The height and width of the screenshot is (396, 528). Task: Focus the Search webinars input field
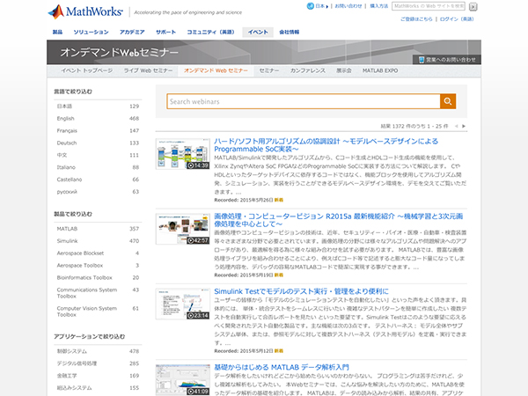[x=304, y=101]
